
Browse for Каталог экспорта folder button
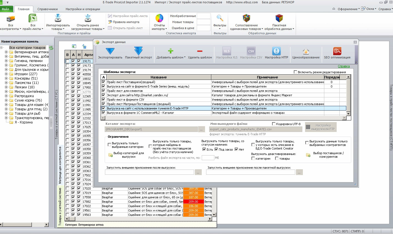(x=201, y=129)
